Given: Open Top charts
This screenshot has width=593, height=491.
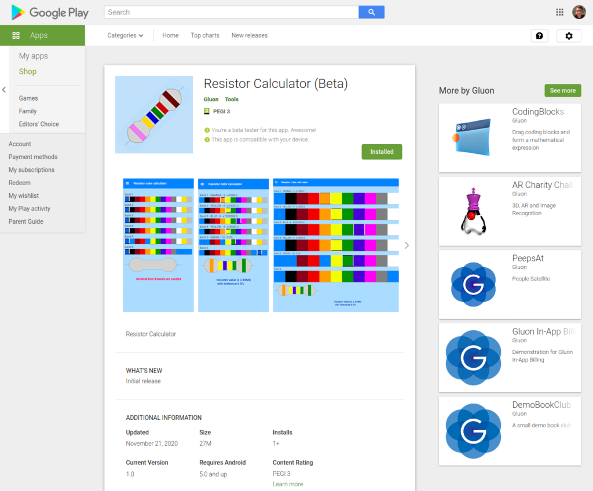Looking at the screenshot, I should click(x=205, y=35).
